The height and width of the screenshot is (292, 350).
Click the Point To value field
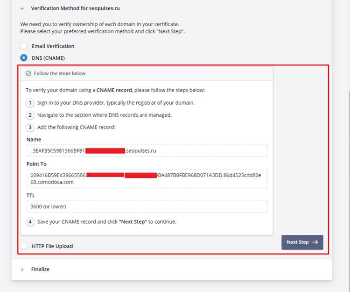pyautogui.click(x=147, y=178)
